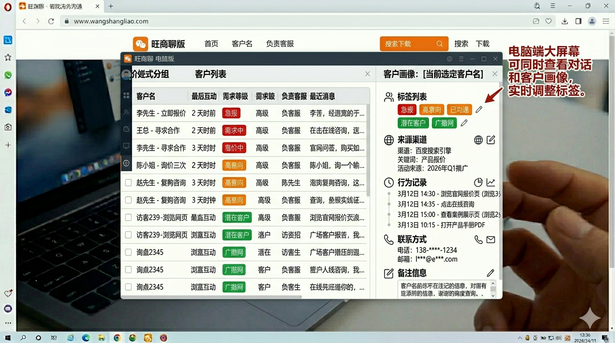The height and width of the screenshot is (343, 615).
Task: Open the cloud icon in the chat sidebar
Action: coord(126,128)
